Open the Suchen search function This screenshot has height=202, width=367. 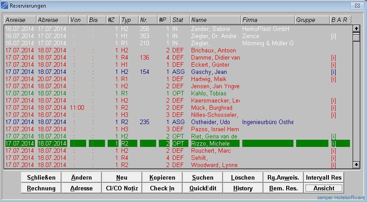click(202, 177)
